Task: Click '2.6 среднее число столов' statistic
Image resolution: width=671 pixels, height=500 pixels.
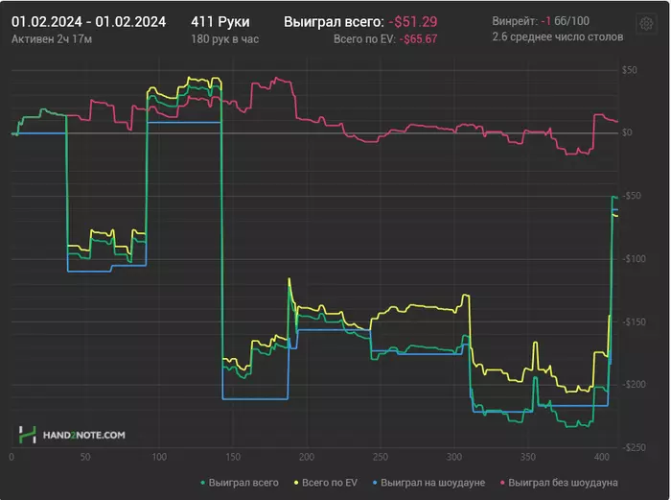Action: click(x=558, y=36)
